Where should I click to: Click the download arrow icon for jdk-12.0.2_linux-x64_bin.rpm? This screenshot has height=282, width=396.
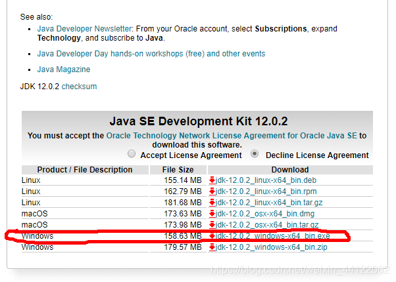click(212, 191)
